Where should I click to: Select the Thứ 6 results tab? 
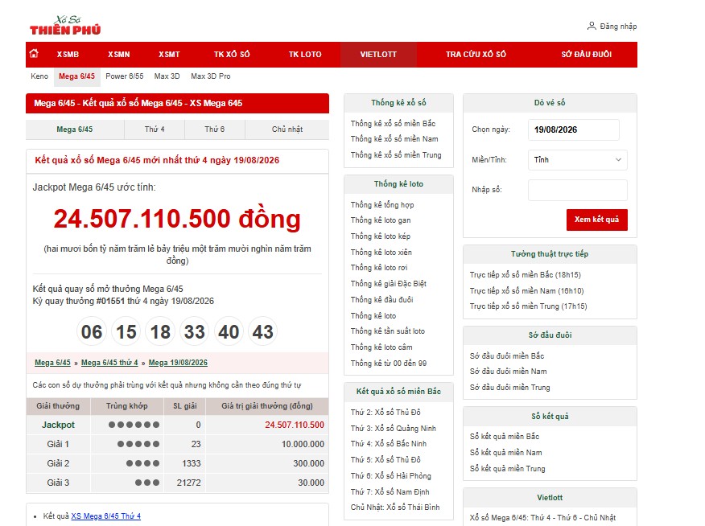(x=215, y=129)
